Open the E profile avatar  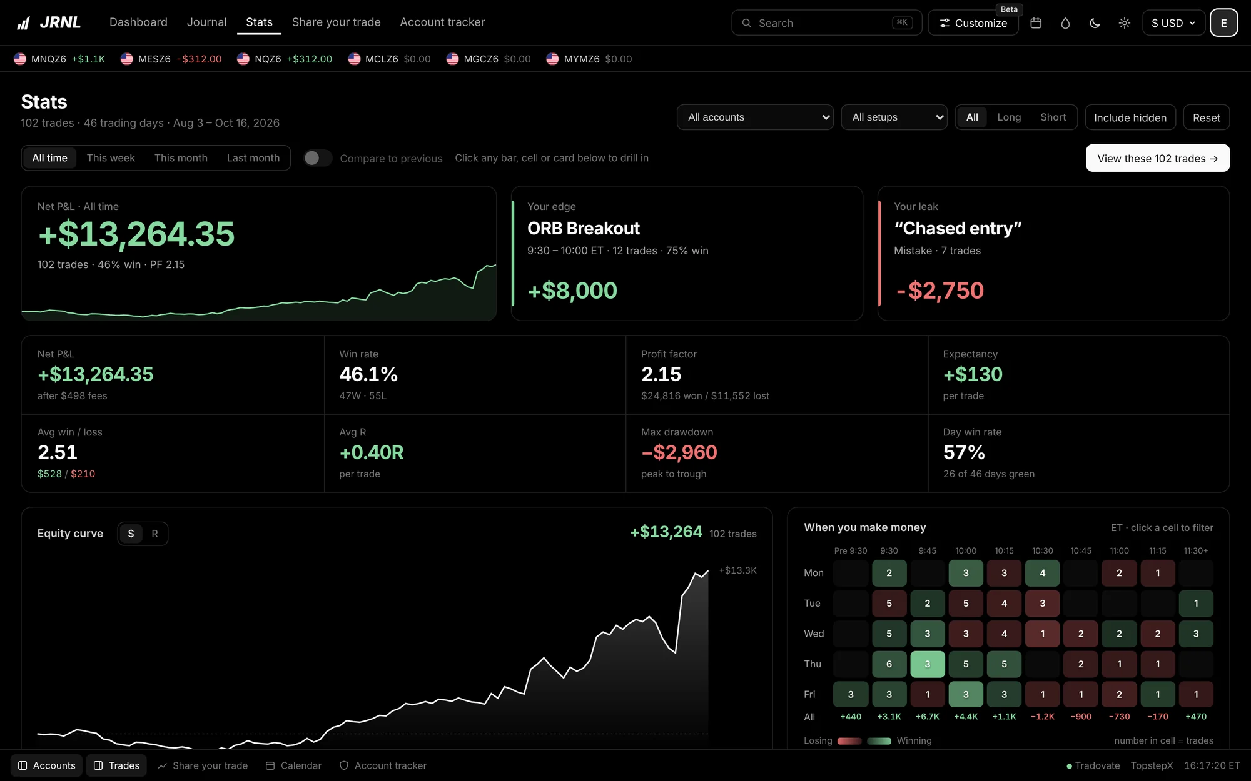1223,23
